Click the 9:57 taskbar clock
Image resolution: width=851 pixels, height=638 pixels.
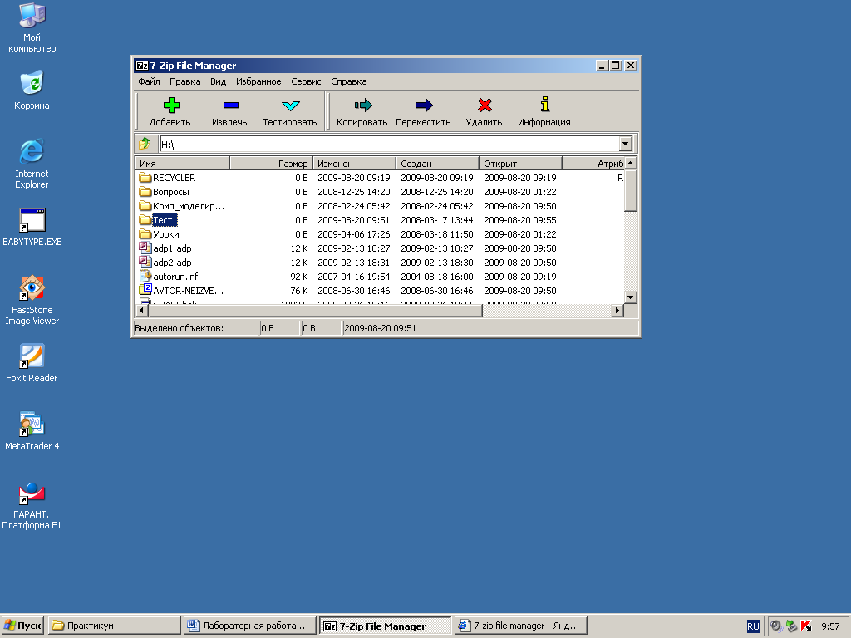coord(830,626)
